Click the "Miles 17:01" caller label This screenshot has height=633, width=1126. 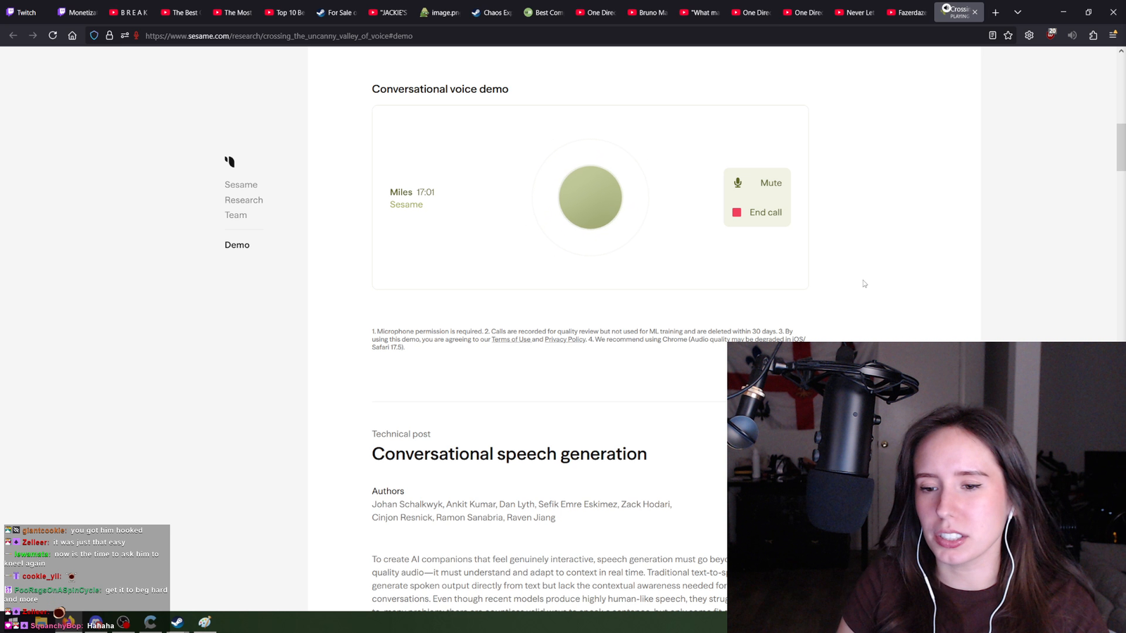[x=412, y=192]
